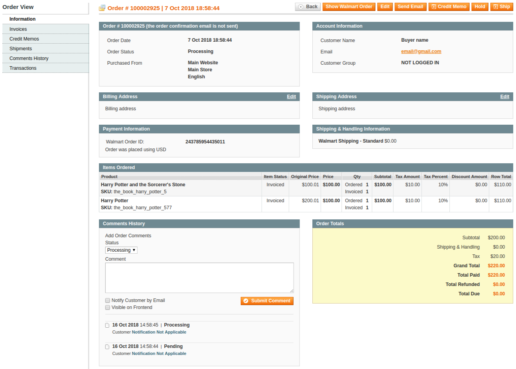
Task: Edit the Billing Address
Action: pyautogui.click(x=291, y=97)
